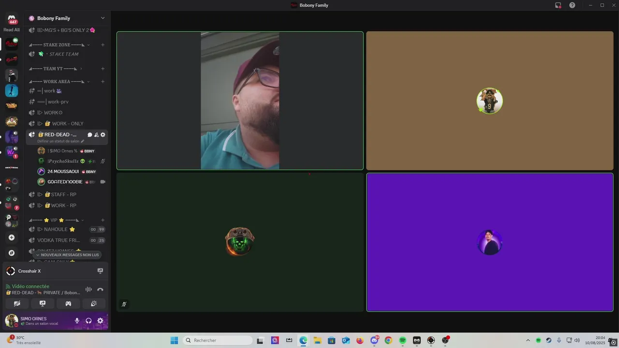The image size is (619, 348).
Task: Open Discover servers compass icon
Action: click(x=12, y=253)
